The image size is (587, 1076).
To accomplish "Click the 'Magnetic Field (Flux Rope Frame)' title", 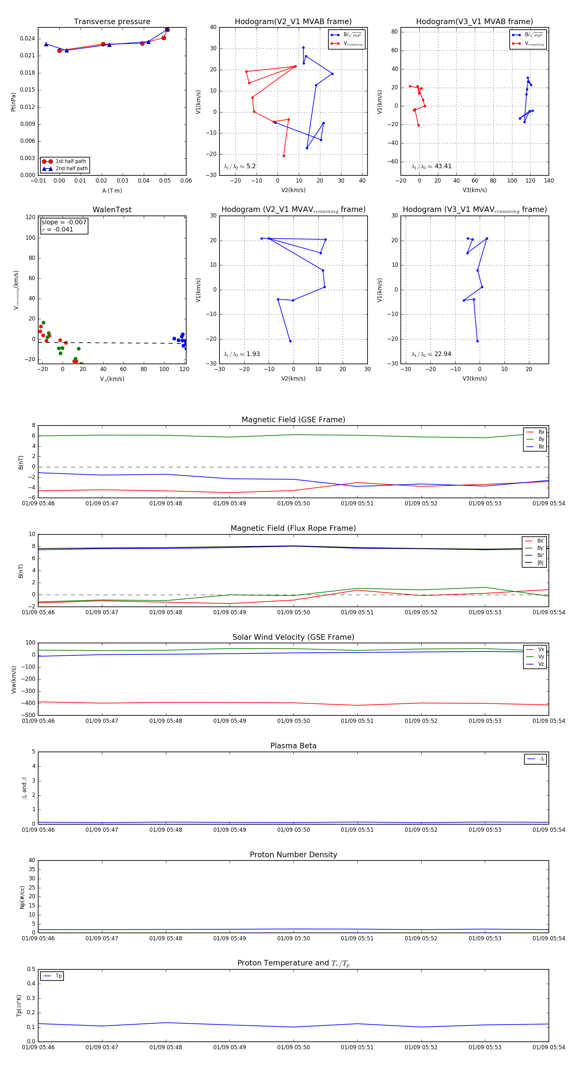I will point(293,529).
